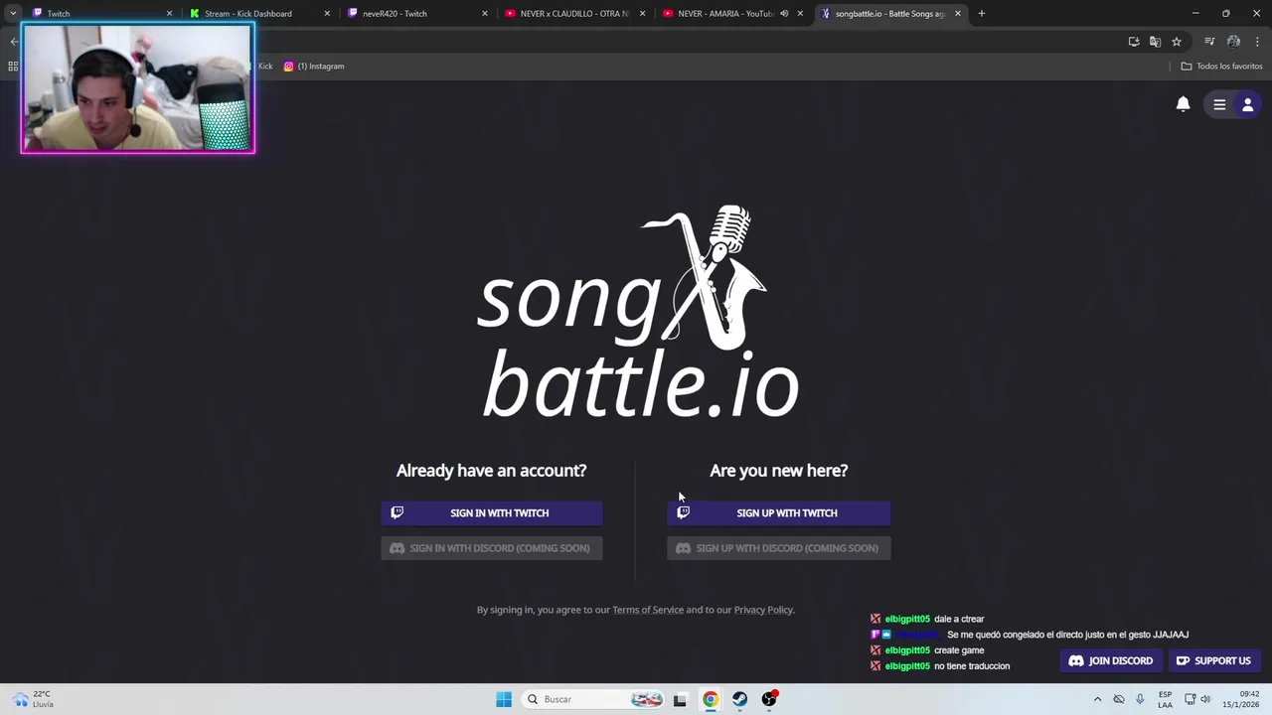Click Sign in with Twitch button
Screen dimensions: 1272x715
click(491, 513)
